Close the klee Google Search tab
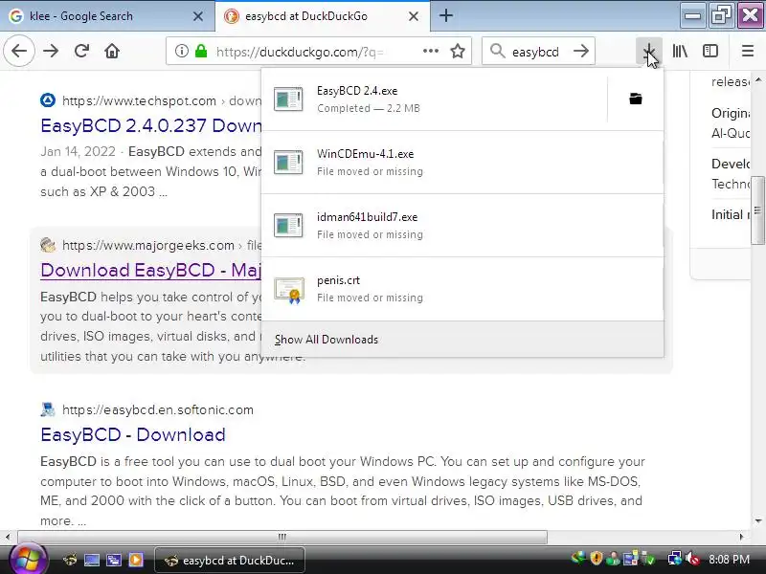The image size is (766, 574). coord(198,16)
